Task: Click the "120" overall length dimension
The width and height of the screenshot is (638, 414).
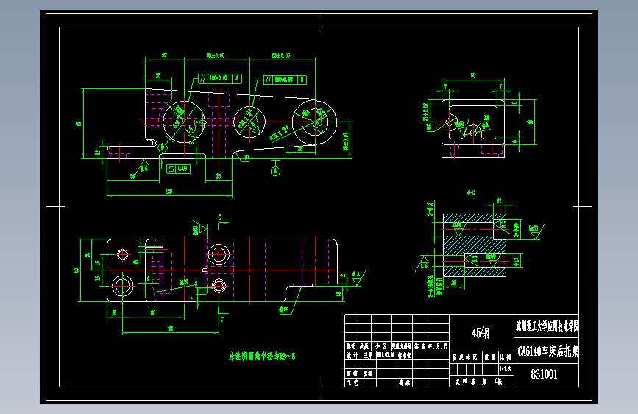Action: (x=169, y=191)
